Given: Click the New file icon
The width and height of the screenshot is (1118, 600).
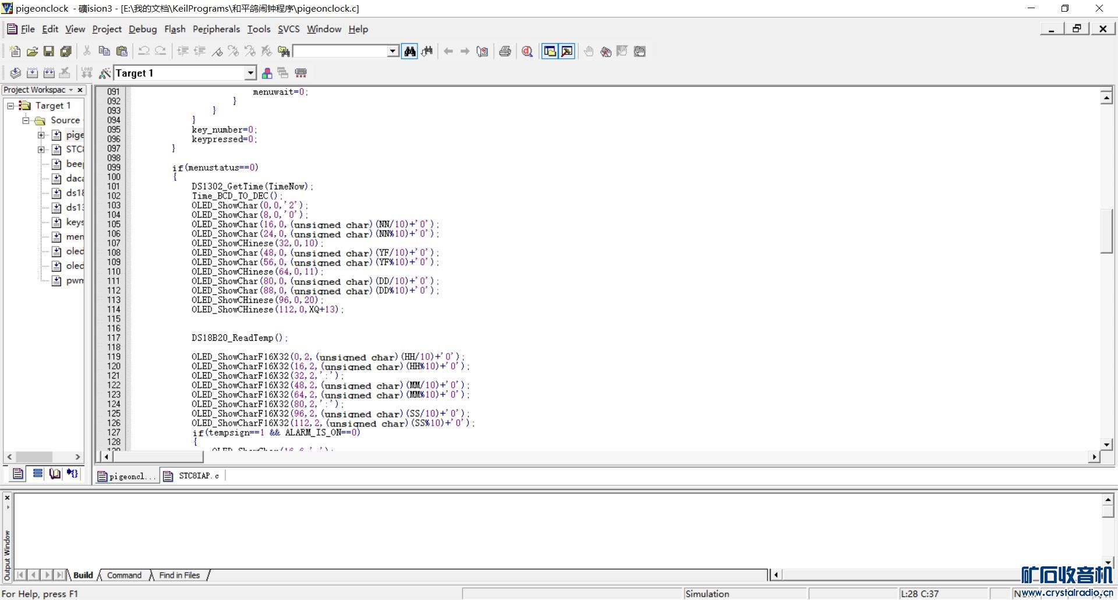Looking at the screenshot, I should point(15,51).
